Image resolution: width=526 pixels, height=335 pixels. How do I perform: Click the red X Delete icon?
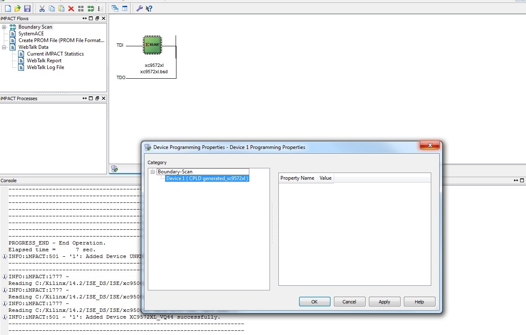point(71,8)
